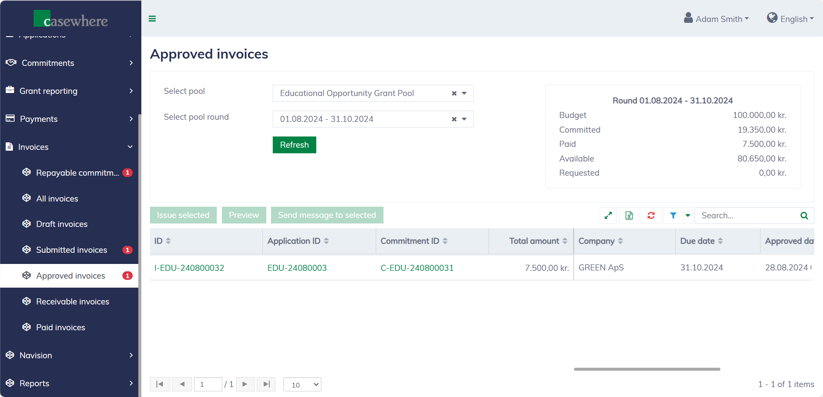The image size is (823, 397).
Task: Open the filter options dropdown caret
Action: (688, 215)
